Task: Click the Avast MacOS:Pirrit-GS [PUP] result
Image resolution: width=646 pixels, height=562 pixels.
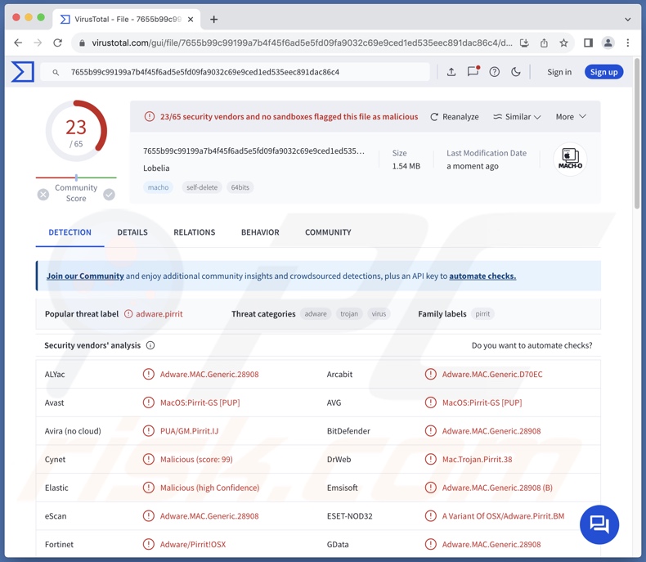Action: click(x=200, y=402)
